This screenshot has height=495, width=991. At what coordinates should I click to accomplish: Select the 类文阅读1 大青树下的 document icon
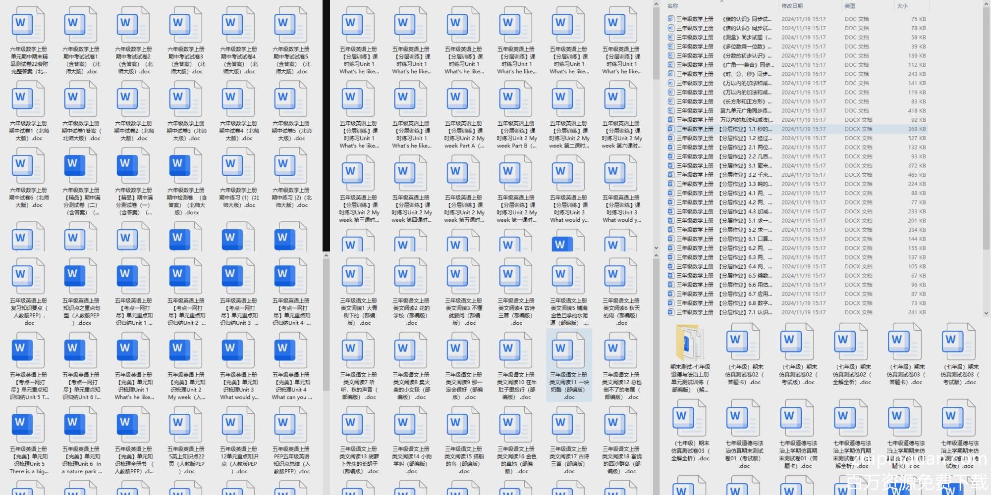point(358,276)
